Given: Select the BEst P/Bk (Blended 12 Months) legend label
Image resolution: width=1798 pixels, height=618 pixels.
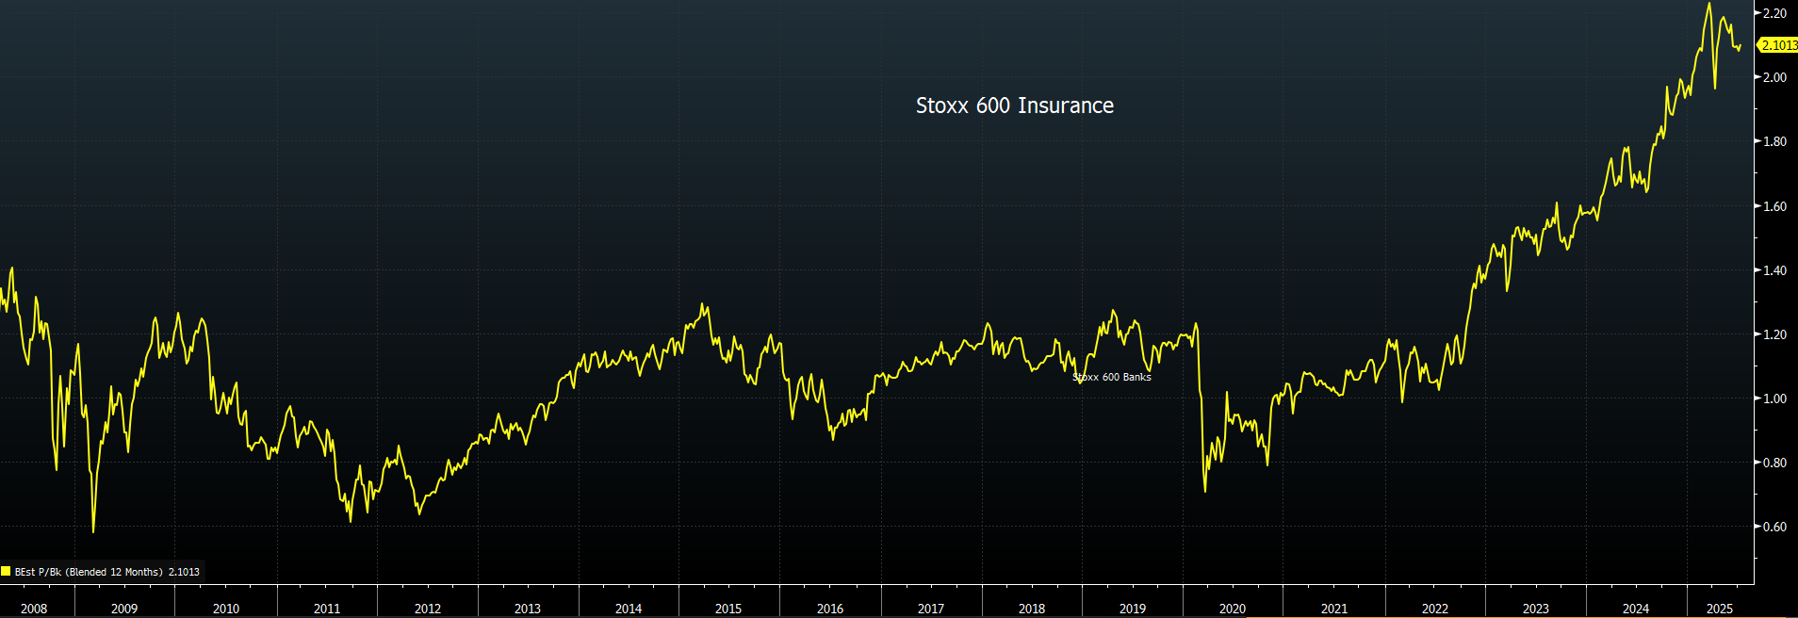Looking at the screenshot, I should click(89, 572).
